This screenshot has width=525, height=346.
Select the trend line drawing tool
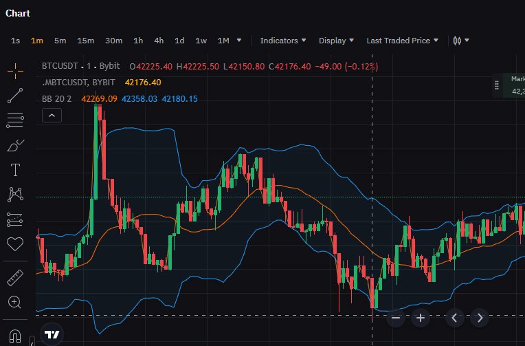15,96
